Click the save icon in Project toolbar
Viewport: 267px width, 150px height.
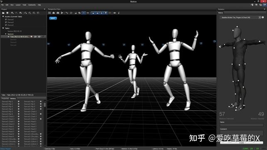tap(7, 13)
